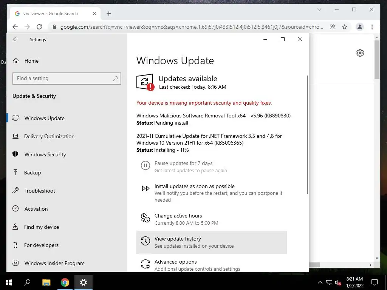Click the muted volume tray icon
The width and height of the screenshot is (387, 290).
pyautogui.click(x=338, y=282)
